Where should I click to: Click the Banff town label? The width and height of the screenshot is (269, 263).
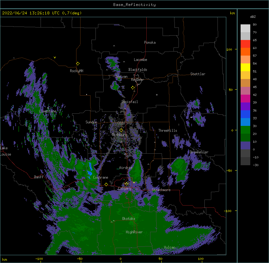tap(39, 177)
